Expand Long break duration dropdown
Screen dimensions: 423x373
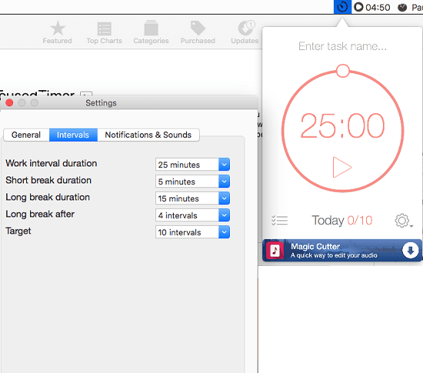pyautogui.click(x=192, y=198)
